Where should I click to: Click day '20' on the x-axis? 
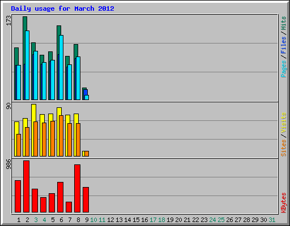178,220
